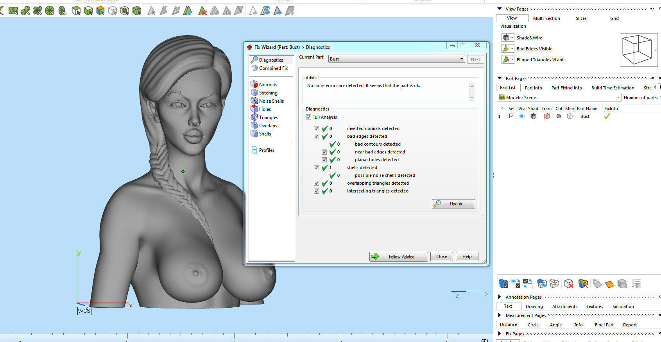Select the mark triangle tool in toolbar
The width and height of the screenshot is (661, 342).
tap(13, 11)
